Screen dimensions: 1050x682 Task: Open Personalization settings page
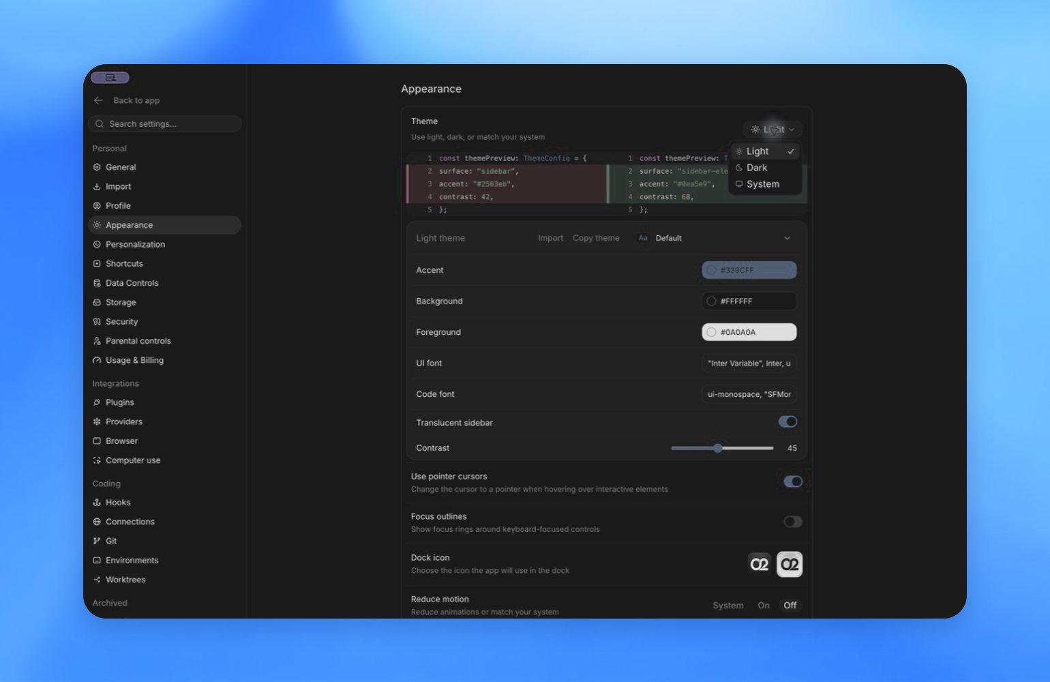coord(164,244)
